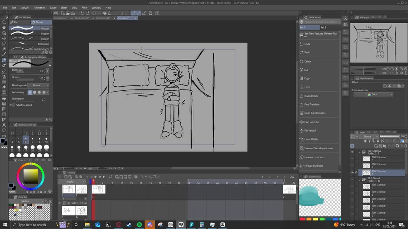Click the Redo arrow in command bar
The height and width of the screenshot is (229, 408).
[x=87, y=13]
